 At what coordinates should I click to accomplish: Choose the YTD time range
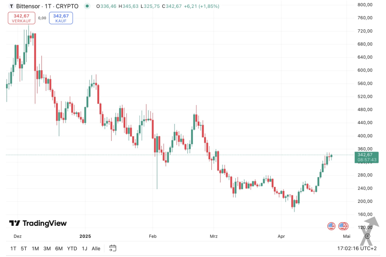[x=72, y=248]
